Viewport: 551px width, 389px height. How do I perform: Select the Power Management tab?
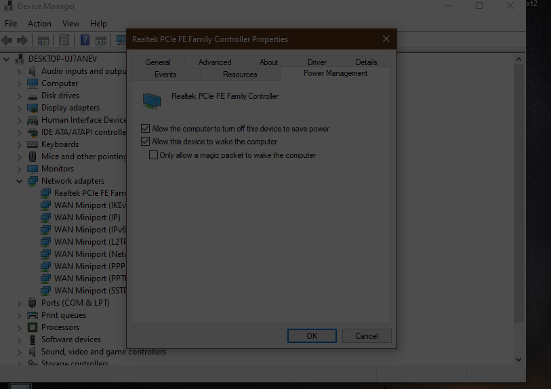pyautogui.click(x=335, y=73)
